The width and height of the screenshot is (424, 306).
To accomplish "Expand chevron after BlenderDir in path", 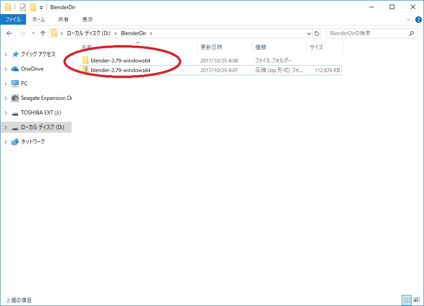I will point(151,33).
